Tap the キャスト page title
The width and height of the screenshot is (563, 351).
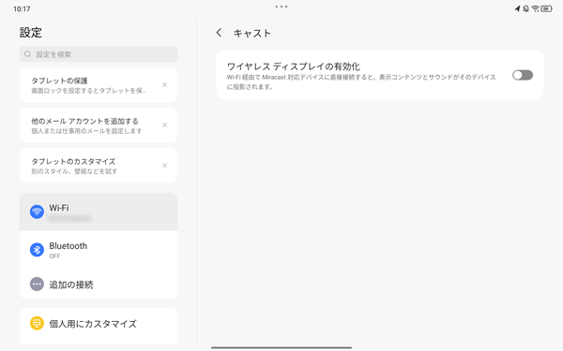pyautogui.click(x=252, y=34)
